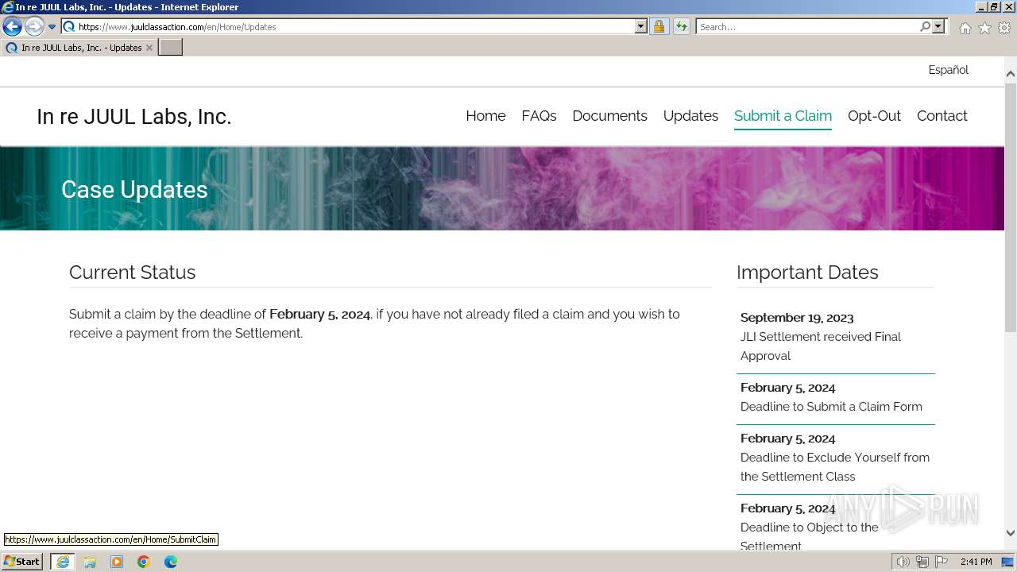
Task: Open the Submit a Claim page
Action: point(783,116)
